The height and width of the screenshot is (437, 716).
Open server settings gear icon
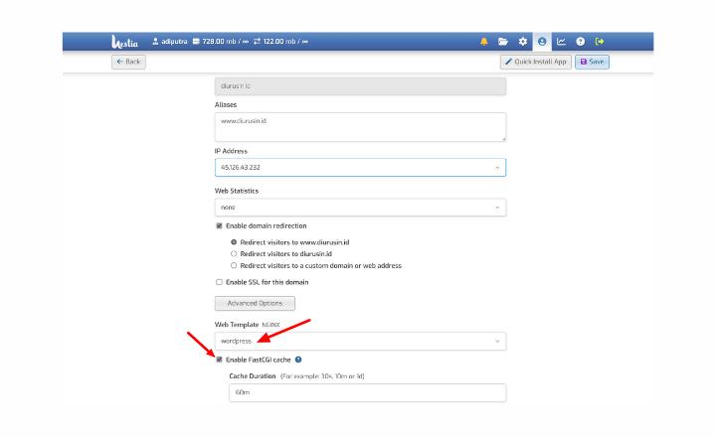523,42
